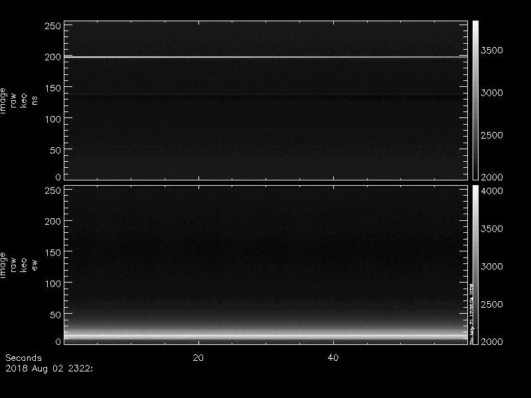Click the bottom plot's y-axis label '200'
This screenshot has height=398, width=531.
pyautogui.click(x=53, y=222)
